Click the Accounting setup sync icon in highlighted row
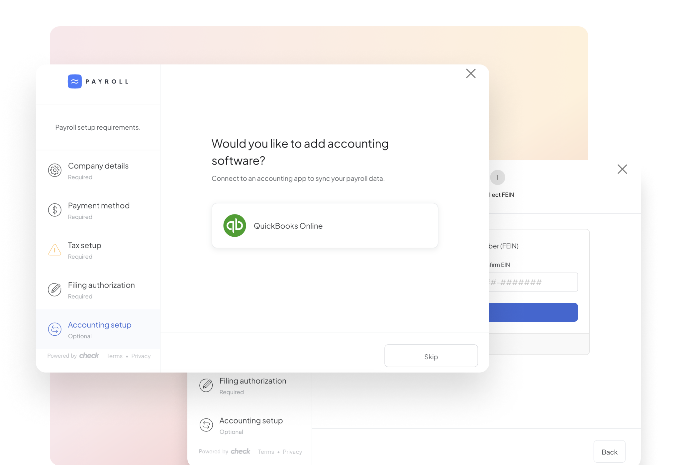This screenshot has height=465, width=681. click(55, 329)
